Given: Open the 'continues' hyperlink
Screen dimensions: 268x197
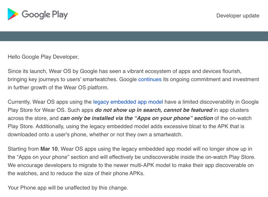Looking at the screenshot, I should [150, 79].
